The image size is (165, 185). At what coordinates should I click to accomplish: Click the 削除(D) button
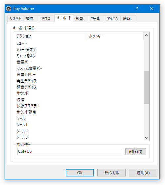(x=136, y=152)
